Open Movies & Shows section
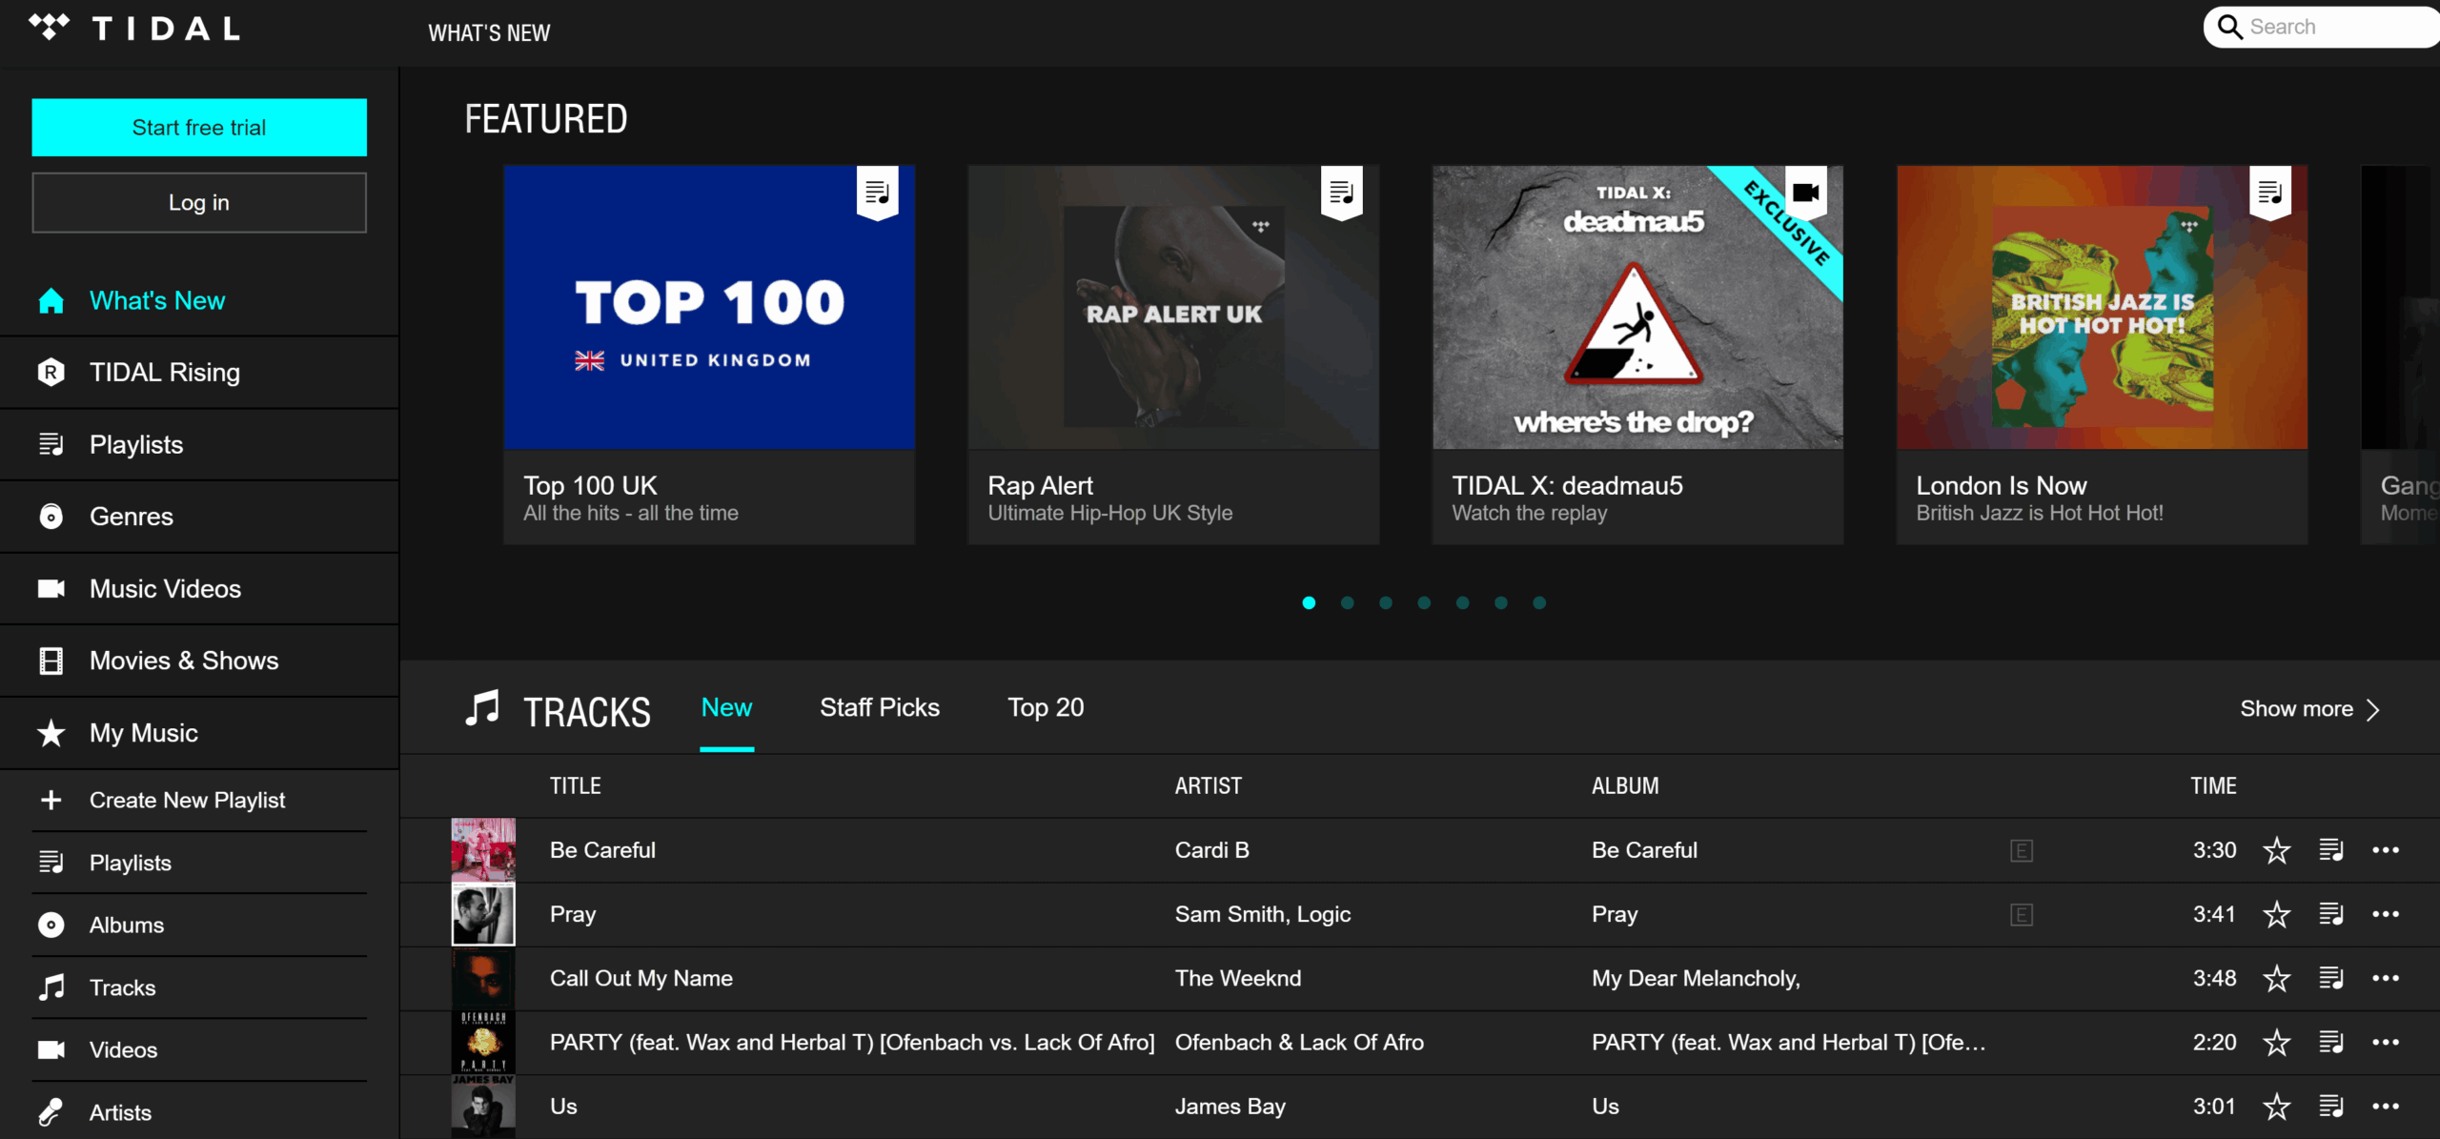Screen dimensions: 2440x1139 point(199,661)
